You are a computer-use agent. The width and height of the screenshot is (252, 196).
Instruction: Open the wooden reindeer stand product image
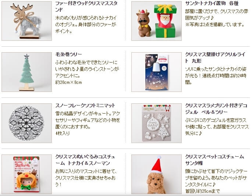point(27,21)
